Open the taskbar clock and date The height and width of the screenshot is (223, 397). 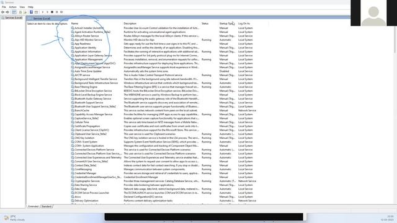click(387, 218)
